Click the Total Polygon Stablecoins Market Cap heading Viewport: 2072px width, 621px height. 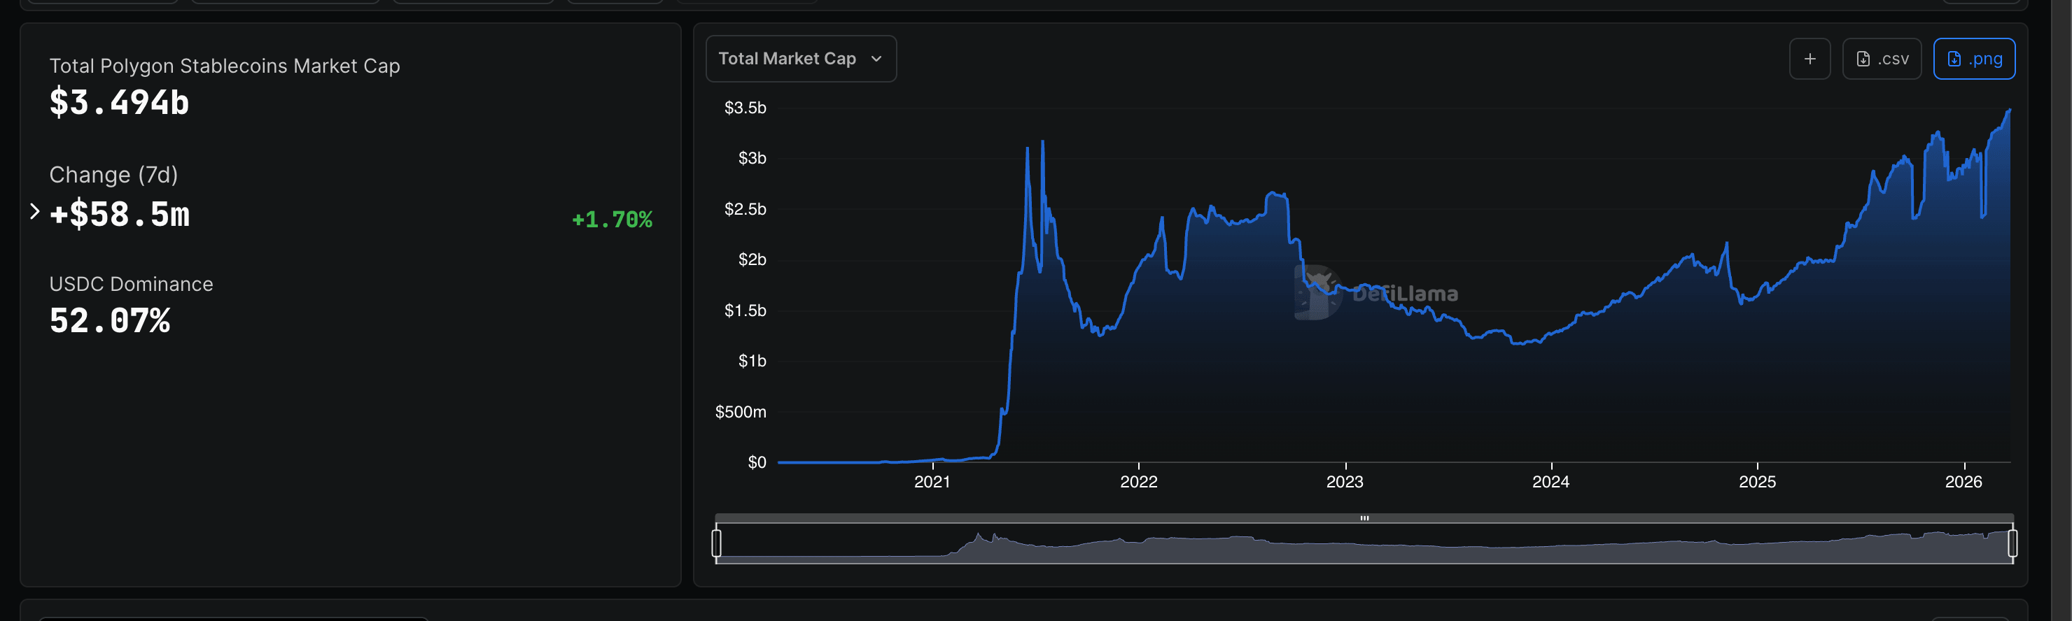tap(225, 66)
